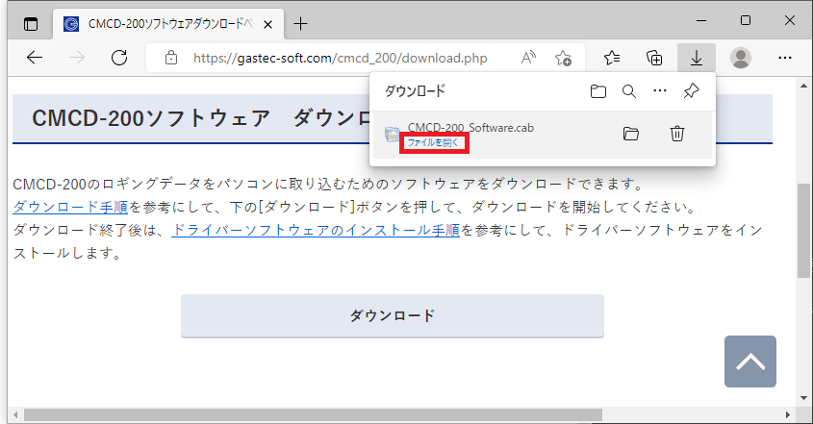
Task: Click horizontal scrollbar right arrow
Action: 788,414
